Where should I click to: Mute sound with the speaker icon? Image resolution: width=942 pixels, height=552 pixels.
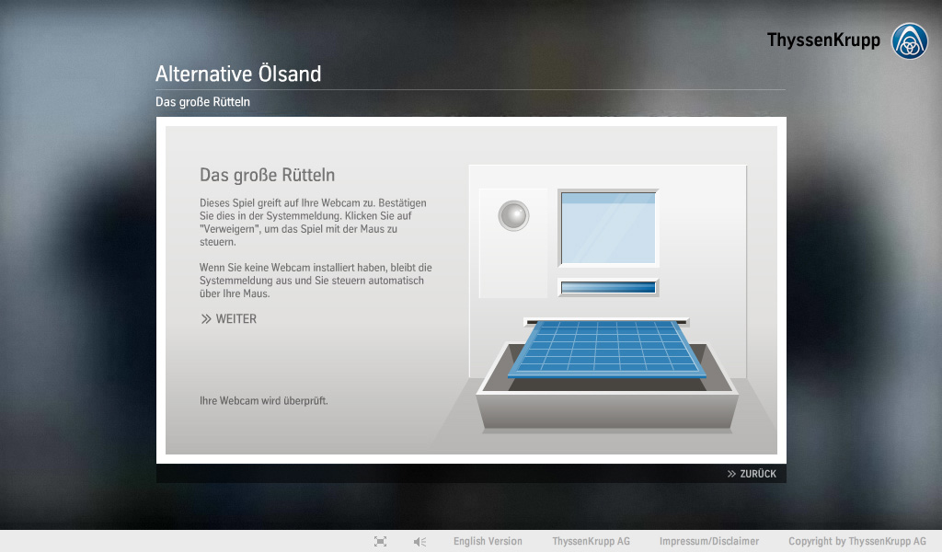click(x=419, y=542)
